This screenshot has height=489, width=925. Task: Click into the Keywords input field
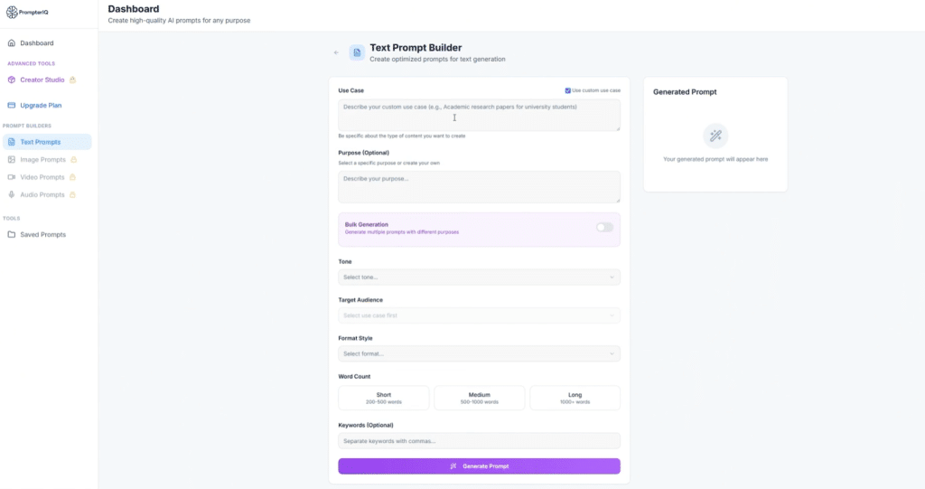479,441
